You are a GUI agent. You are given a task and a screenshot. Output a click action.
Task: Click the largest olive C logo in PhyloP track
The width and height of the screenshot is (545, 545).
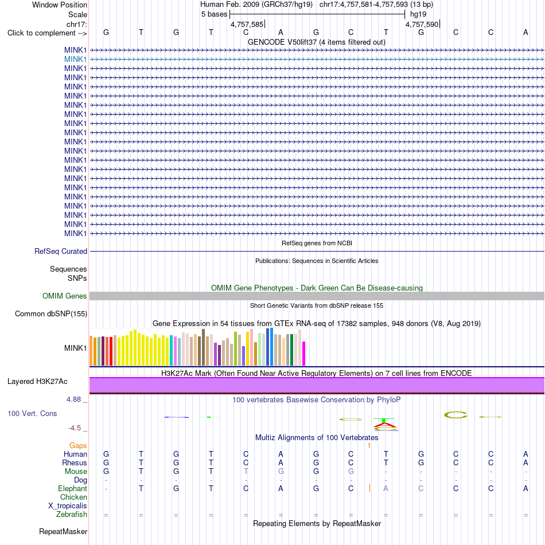(456, 415)
